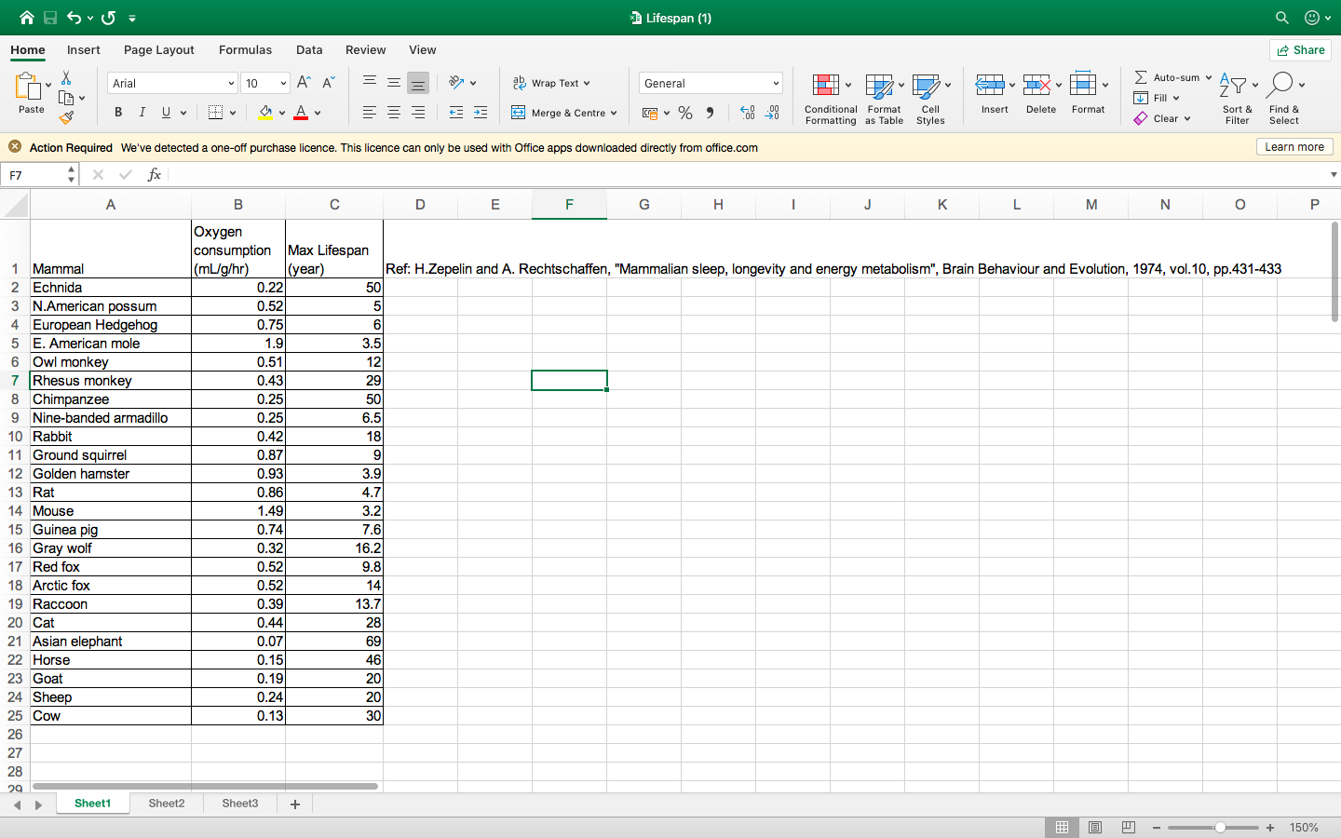Open the Sort & Filter tool

point(1237,98)
